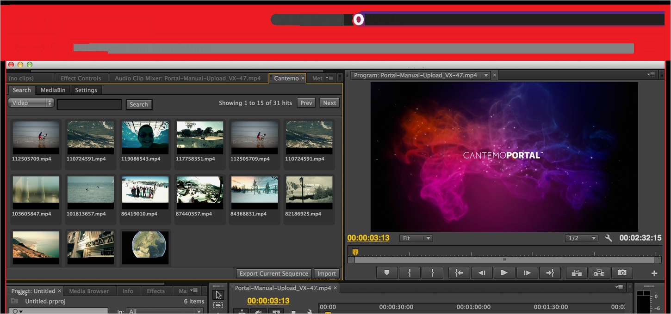Viewport: 671px width, 314px height.
Task: Click the Export Current Sequence button
Action: (274, 273)
